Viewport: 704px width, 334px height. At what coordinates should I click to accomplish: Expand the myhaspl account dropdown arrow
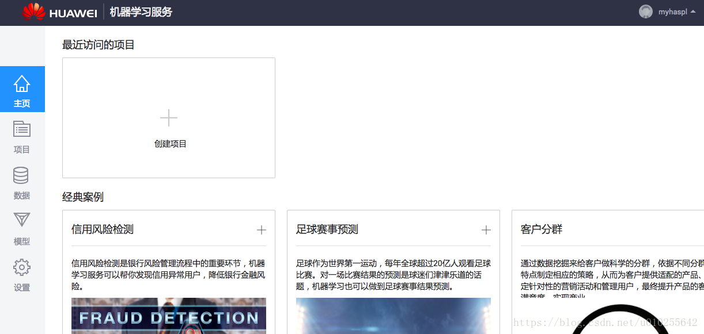(x=692, y=12)
